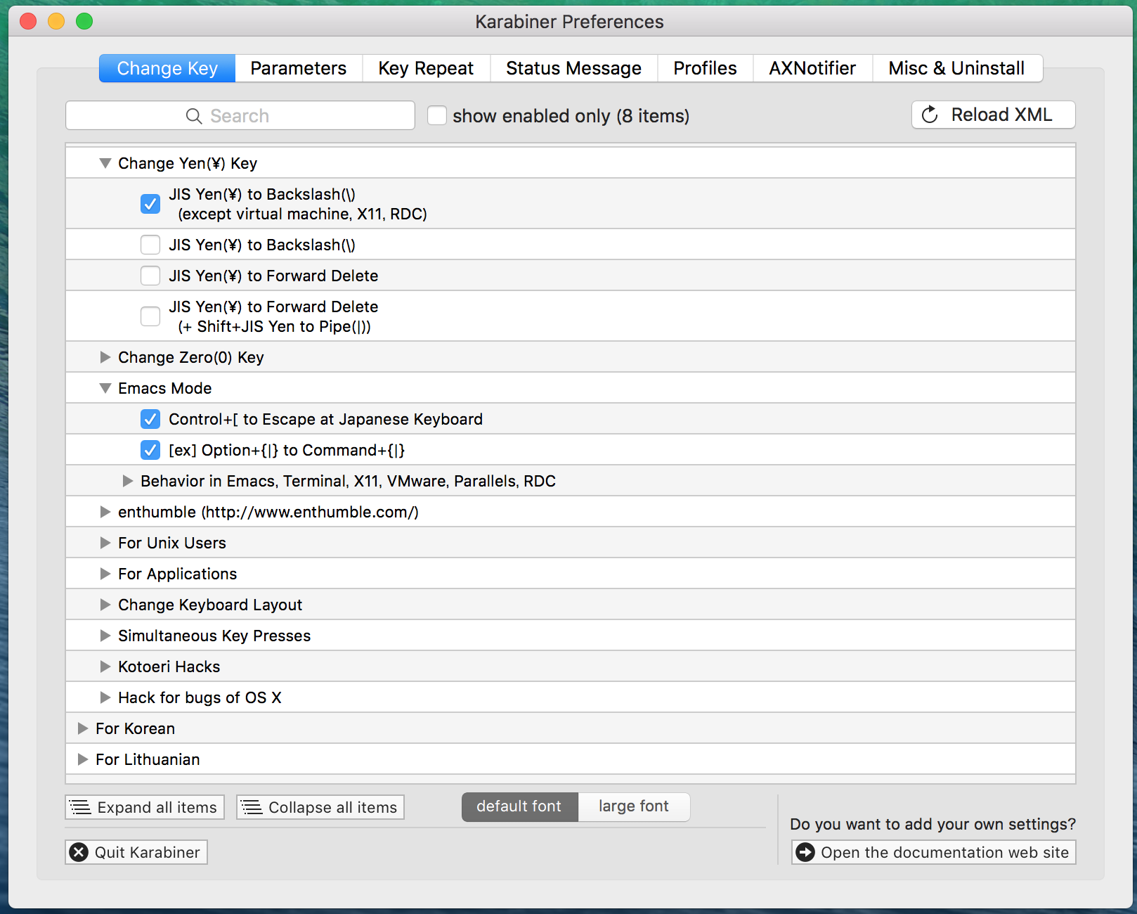The width and height of the screenshot is (1137, 914).
Task: Click the arrow icon beside documentation link
Action: point(805,852)
